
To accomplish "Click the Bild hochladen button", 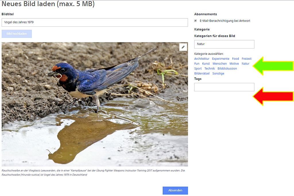I will point(17,34).
